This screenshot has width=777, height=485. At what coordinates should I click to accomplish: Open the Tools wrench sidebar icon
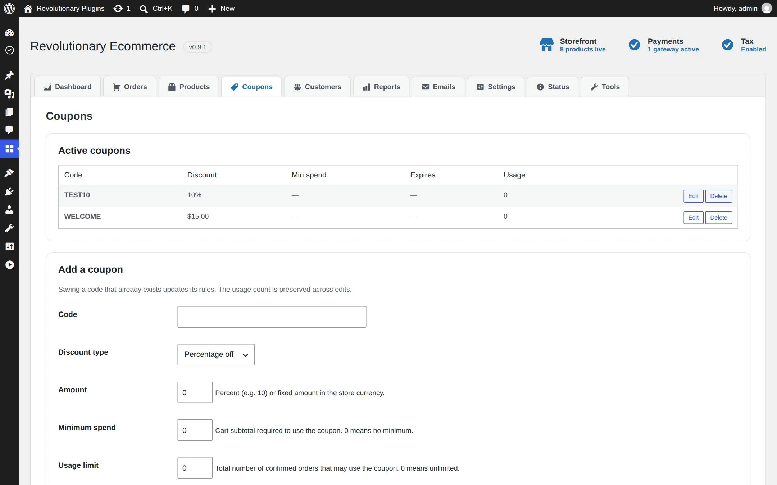click(x=9, y=228)
